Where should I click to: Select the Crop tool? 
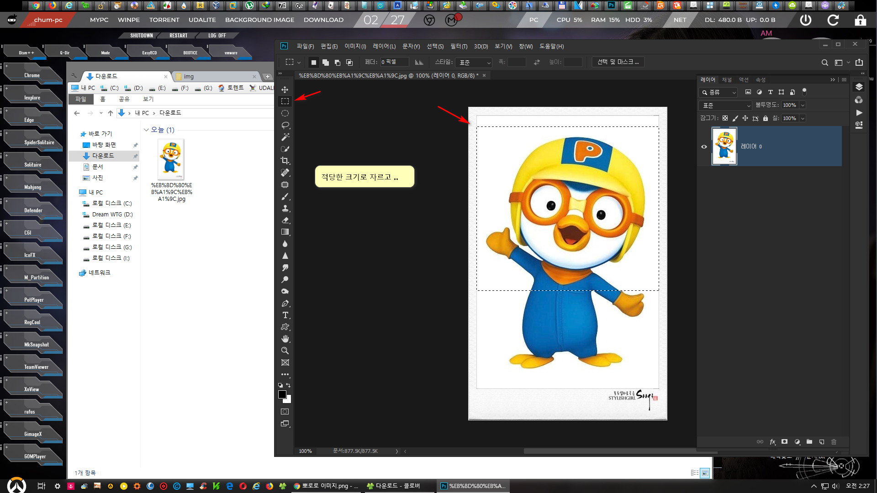coord(285,161)
